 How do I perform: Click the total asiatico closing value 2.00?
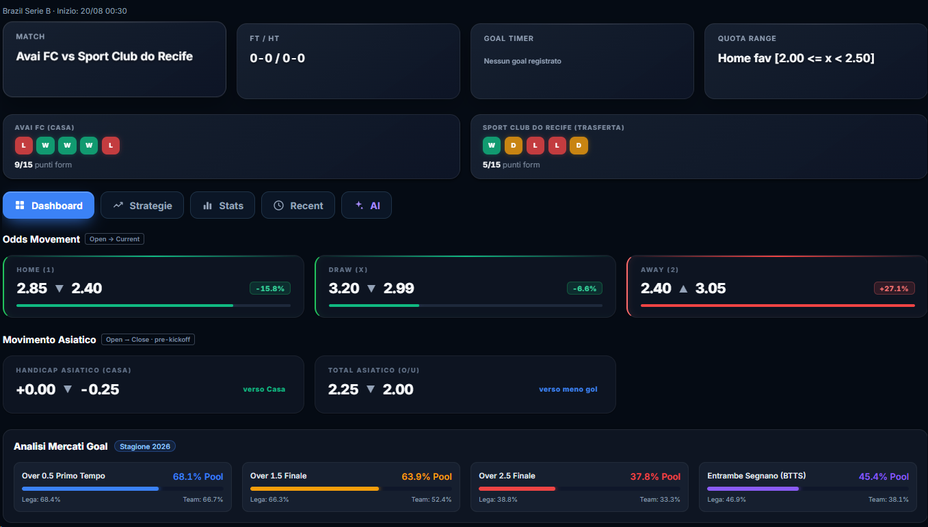point(398,389)
